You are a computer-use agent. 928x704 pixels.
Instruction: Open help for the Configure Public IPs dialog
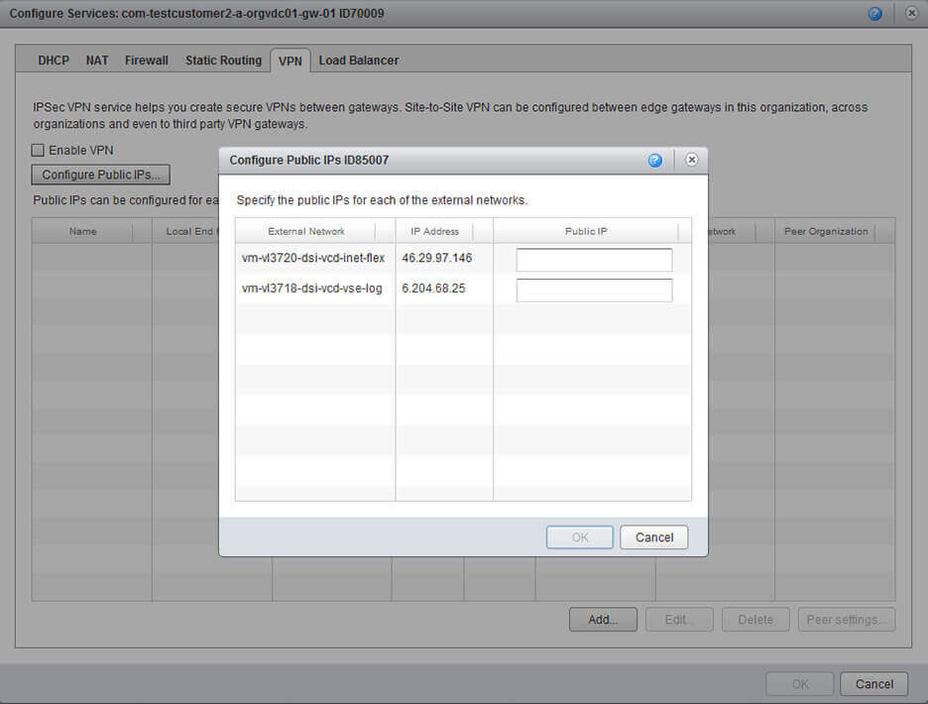pos(654,160)
